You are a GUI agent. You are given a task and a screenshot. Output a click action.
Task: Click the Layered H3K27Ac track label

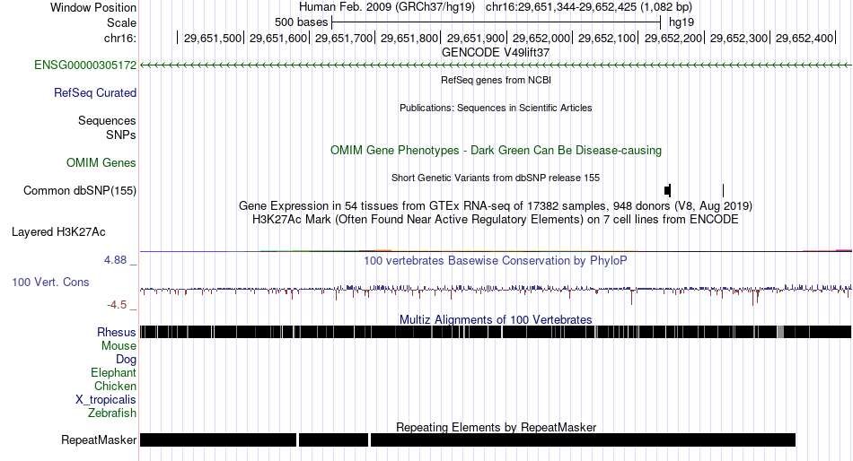pyautogui.click(x=58, y=232)
